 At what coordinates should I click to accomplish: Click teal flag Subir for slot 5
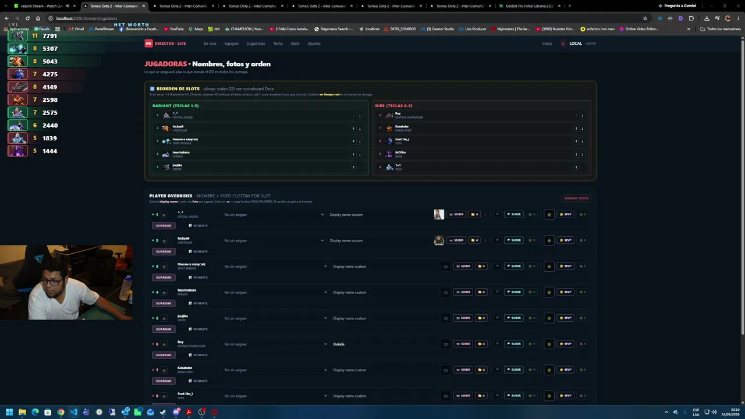(x=514, y=318)
